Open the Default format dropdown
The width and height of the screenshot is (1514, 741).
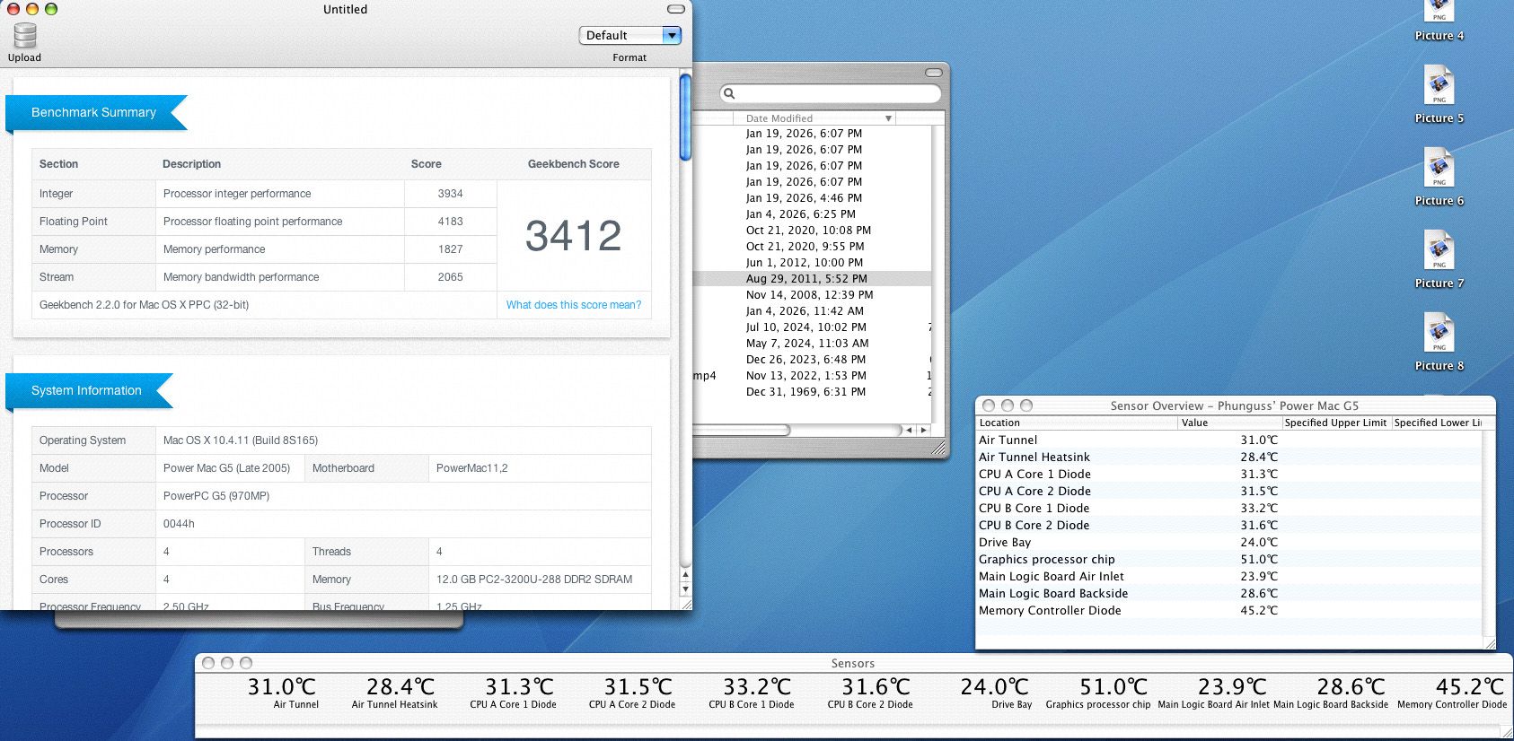[630, 36]
